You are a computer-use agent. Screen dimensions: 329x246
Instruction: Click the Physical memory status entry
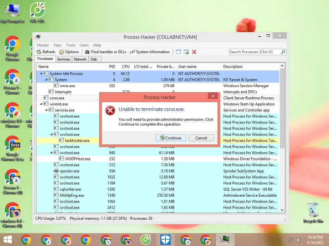98,218
